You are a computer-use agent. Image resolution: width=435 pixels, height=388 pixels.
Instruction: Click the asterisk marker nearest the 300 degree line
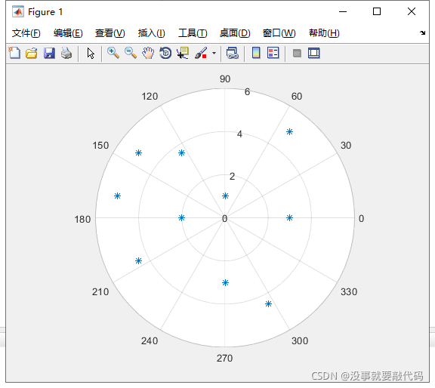click(x=268, y=304)
